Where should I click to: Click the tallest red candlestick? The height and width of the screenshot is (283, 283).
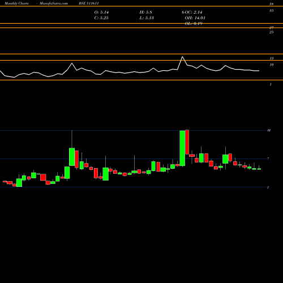(x=187, y=142)
